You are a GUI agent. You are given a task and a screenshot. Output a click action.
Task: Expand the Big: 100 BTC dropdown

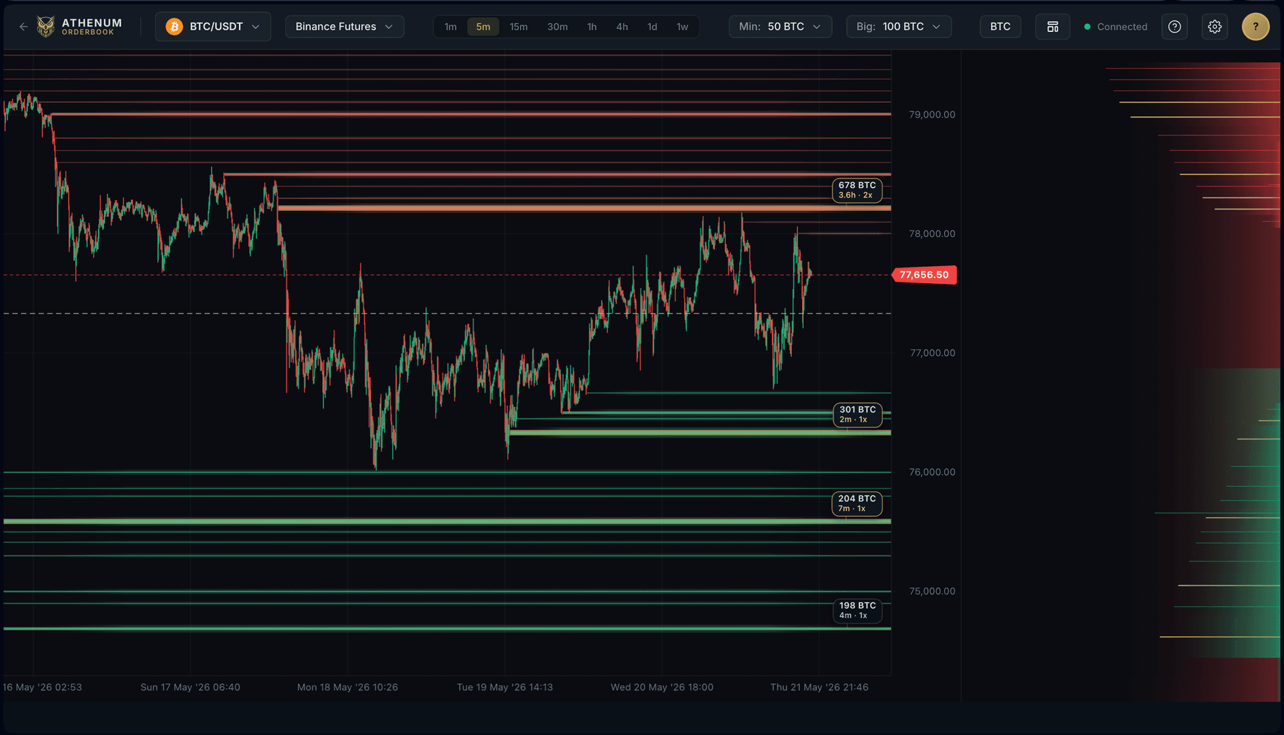coord(899,27)
